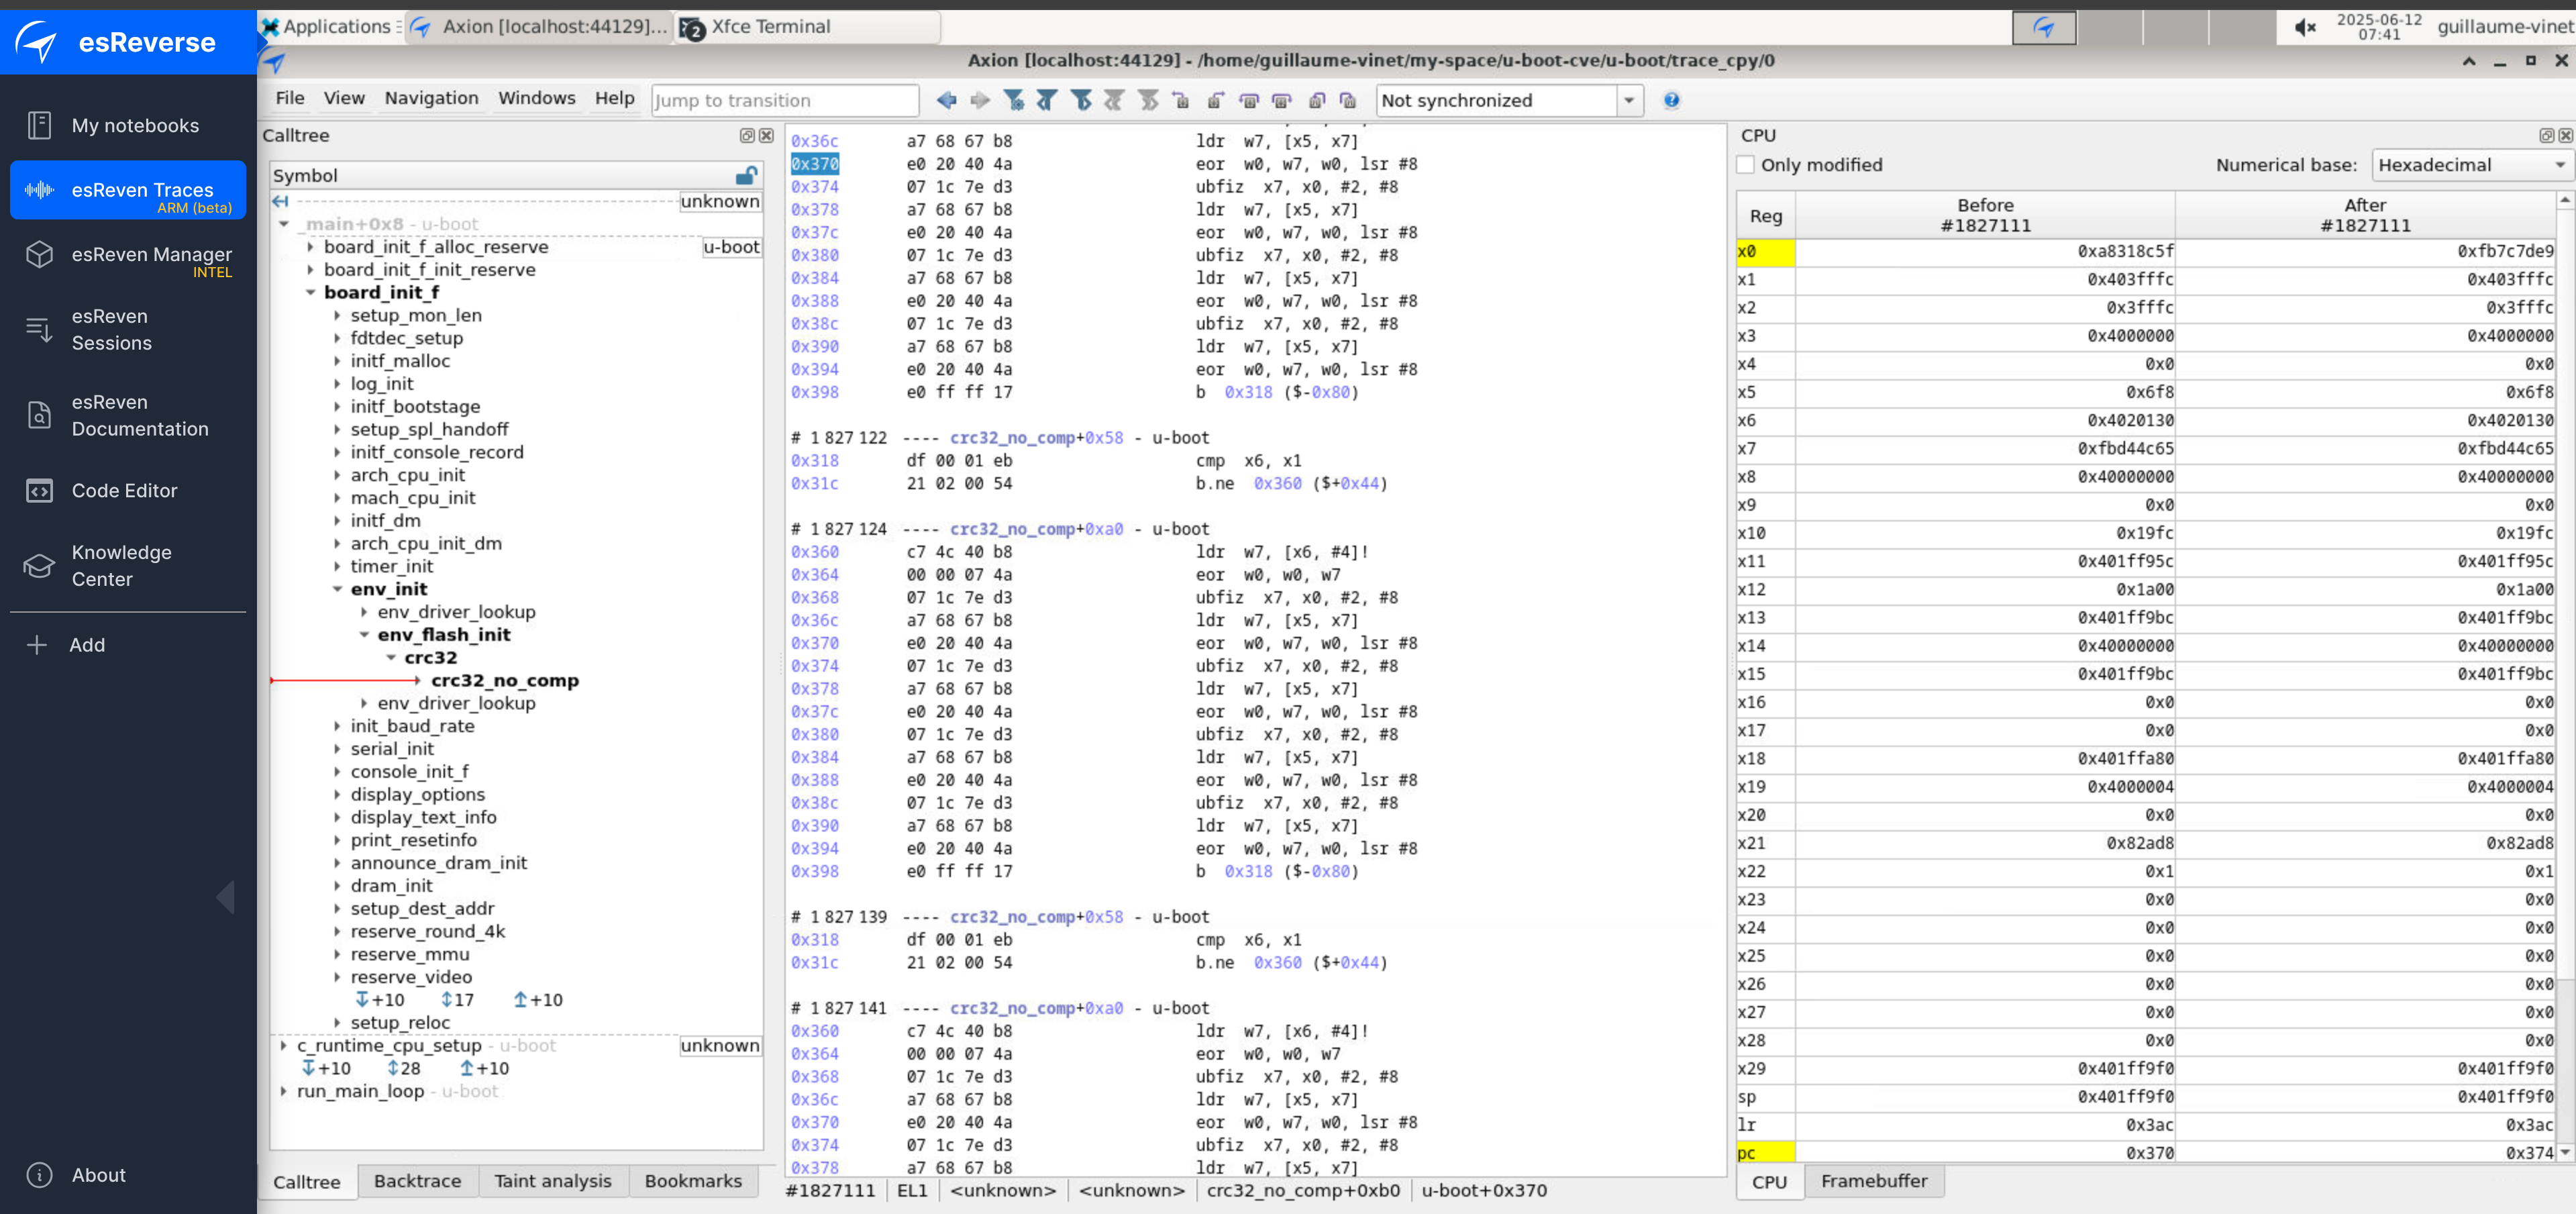Screen dimensions: 2576x1214
Task: Select the x0 register row
Action: click(1766, 252)
